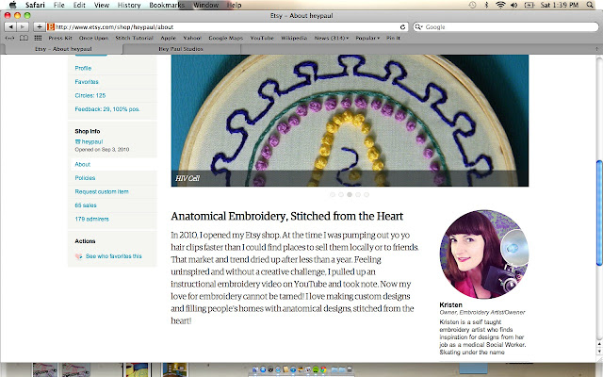Expand the Popular bookmarks dropdown

point(367,38)
